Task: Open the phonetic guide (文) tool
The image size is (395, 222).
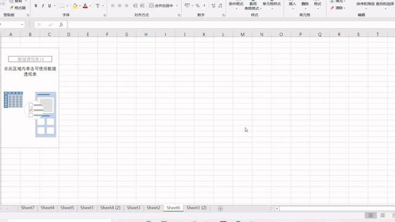Action: [x=98, y=6]
